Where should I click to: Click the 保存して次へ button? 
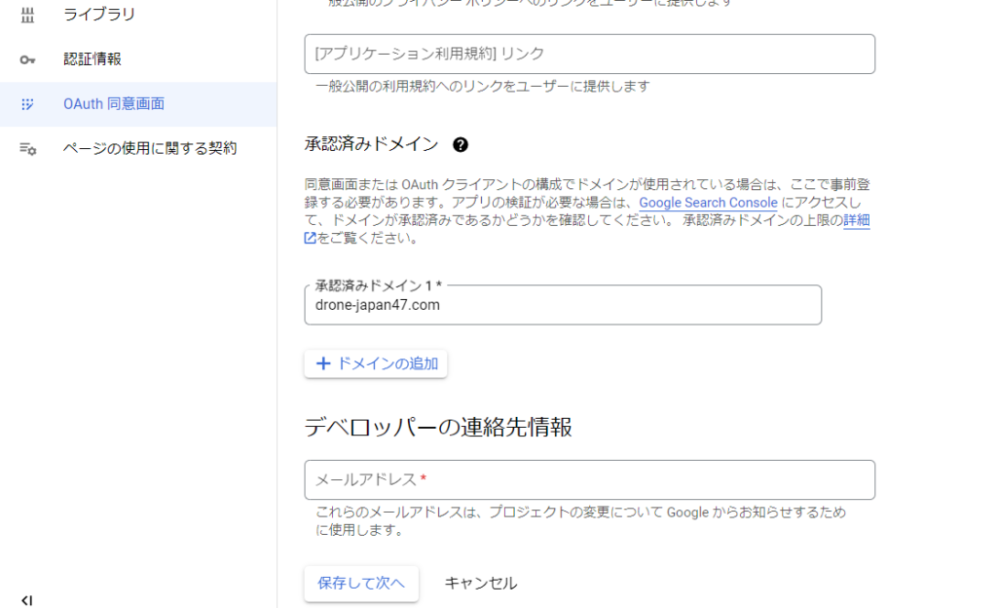click(361, 583)
